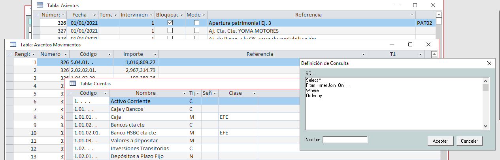Click the SQL box scrollbar thumb
Image resolution: width=500 pixels, height=160 pixels.
coord(486,87)
